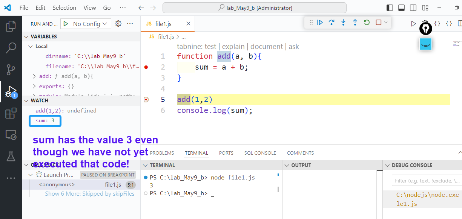Open launch.json with the gear icon
This screenshot has width=462, height=219.
pyautogui.click(x=118, y=24)
